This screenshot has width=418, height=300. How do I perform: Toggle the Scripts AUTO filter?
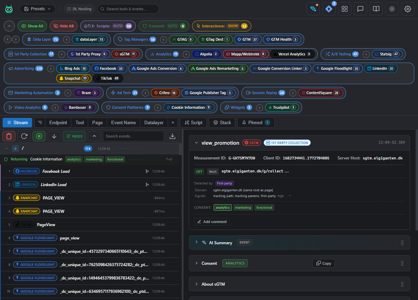[x=108, y=26]
